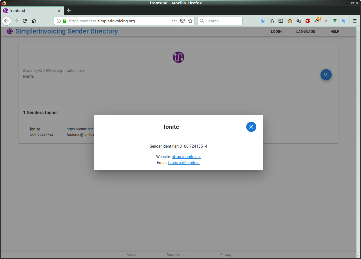Click the page vertical scrollbar
Viewport: 361px width, 259px height.
click(358, 142)
